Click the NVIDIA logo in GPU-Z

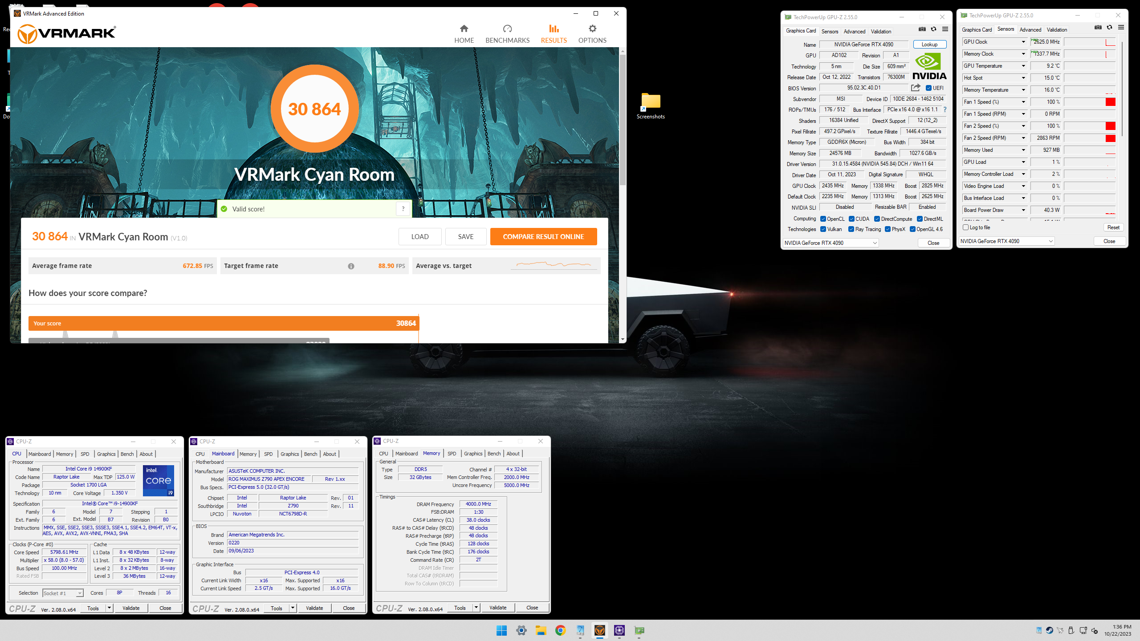tap(929, 67)
